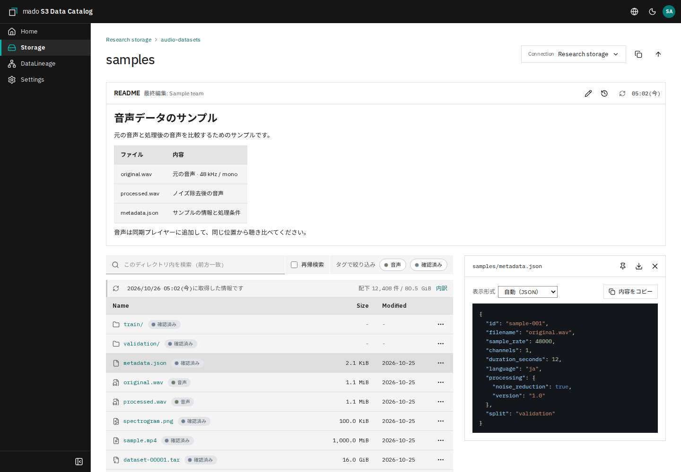Image resolution: width=681 pixels, height=472 pixels.
Task: Download metadata.json from preview panel
Action: (x=639, y=266)
